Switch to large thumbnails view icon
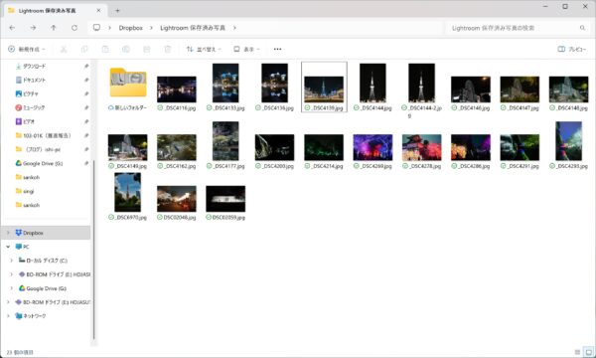 [x=589, y=352]
